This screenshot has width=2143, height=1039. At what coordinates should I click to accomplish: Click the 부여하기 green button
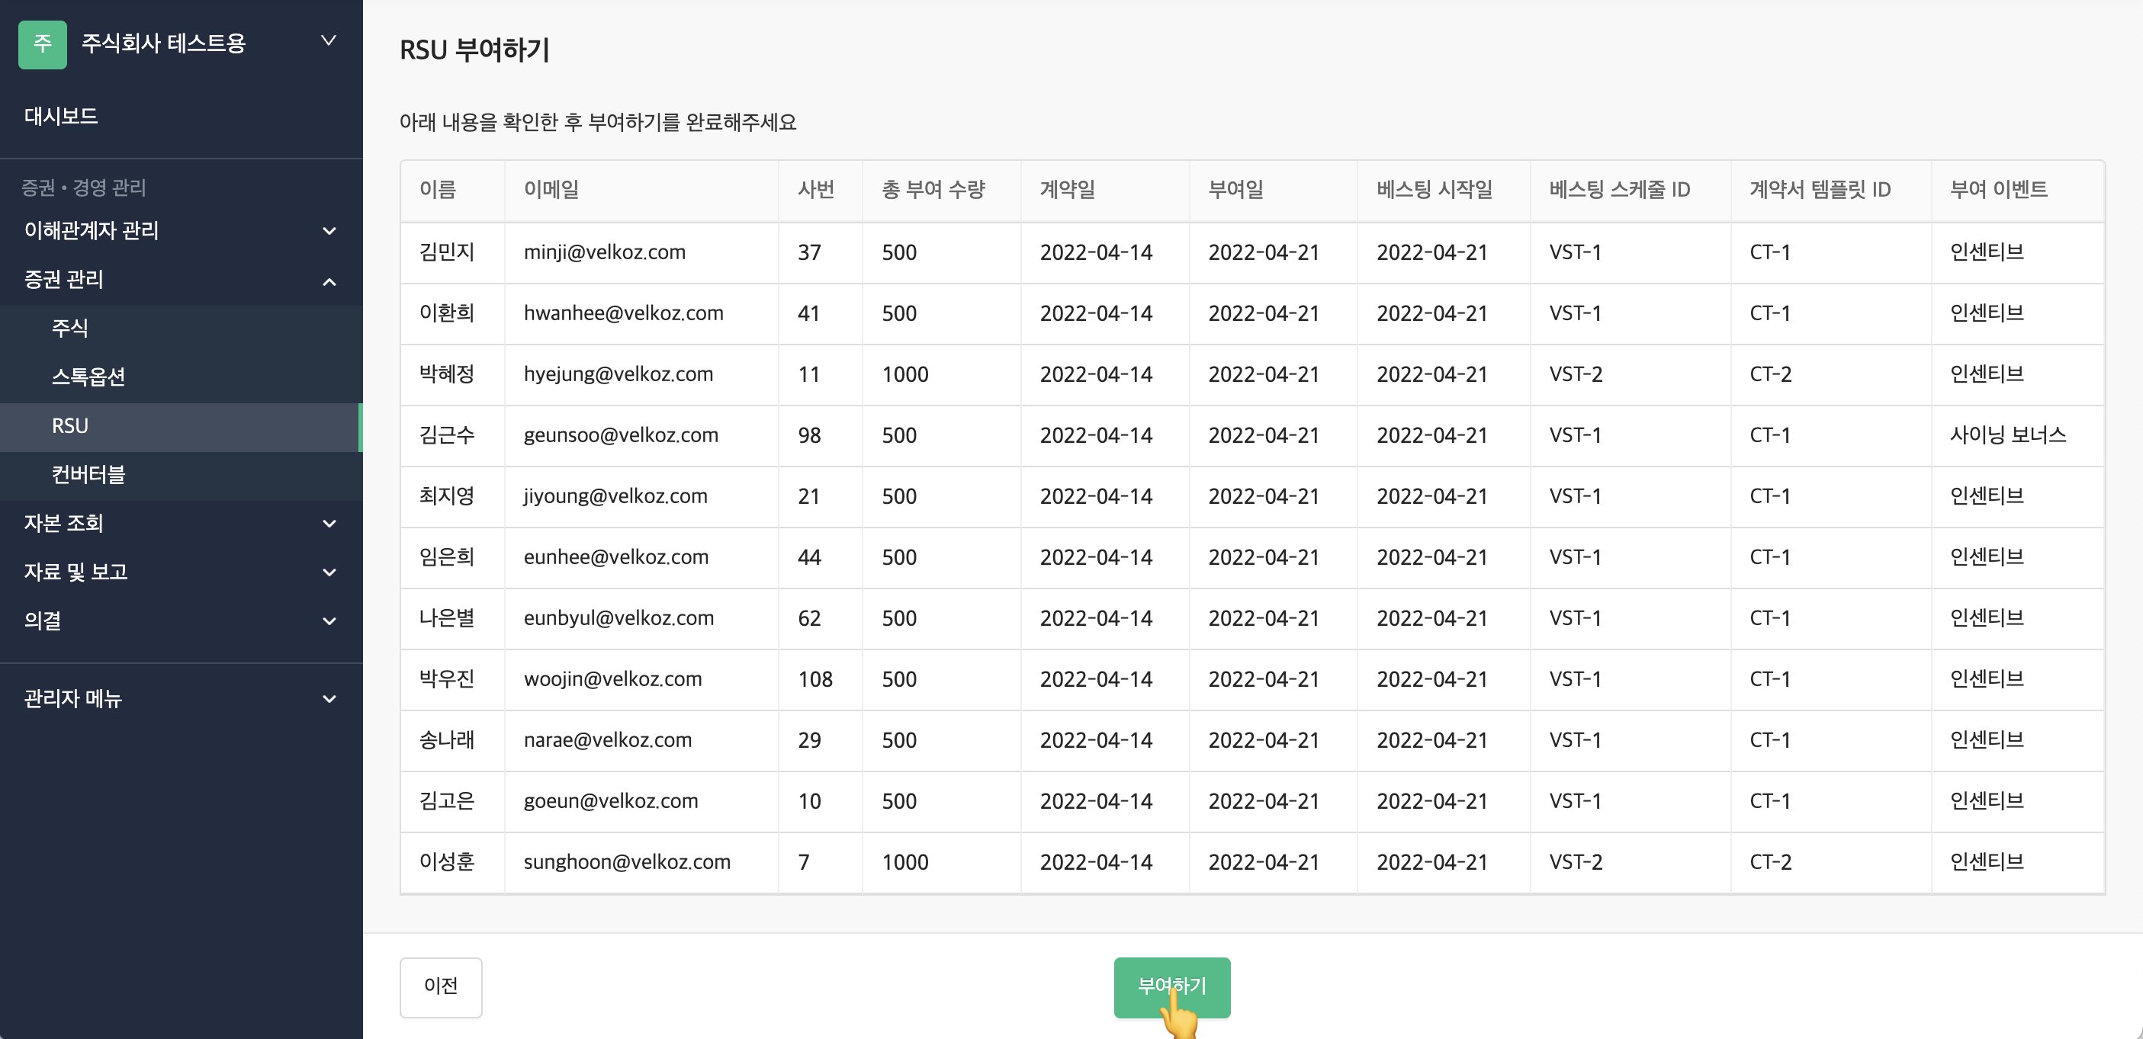pos(1171,986)
